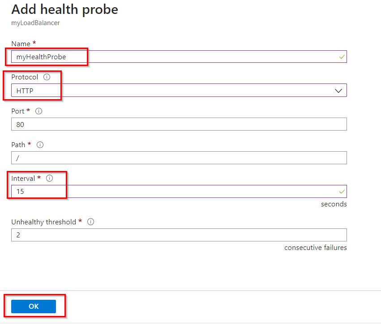Select the Interval field showing 15

179,191
